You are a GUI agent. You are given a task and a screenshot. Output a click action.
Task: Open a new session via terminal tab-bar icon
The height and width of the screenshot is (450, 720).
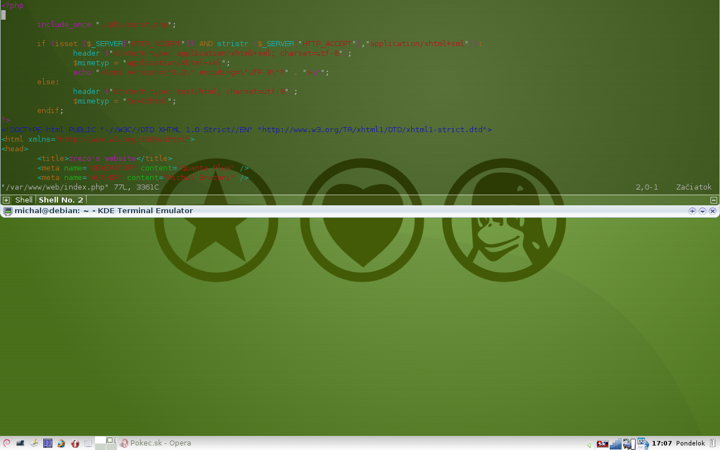tap(6, 200)
